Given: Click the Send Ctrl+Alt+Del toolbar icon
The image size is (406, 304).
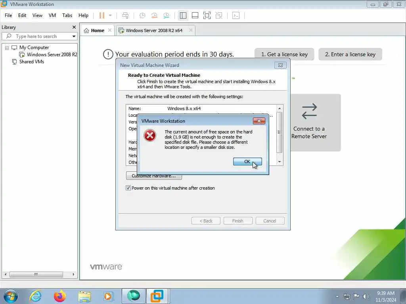Looking at the screenshot, I should 125,15.
